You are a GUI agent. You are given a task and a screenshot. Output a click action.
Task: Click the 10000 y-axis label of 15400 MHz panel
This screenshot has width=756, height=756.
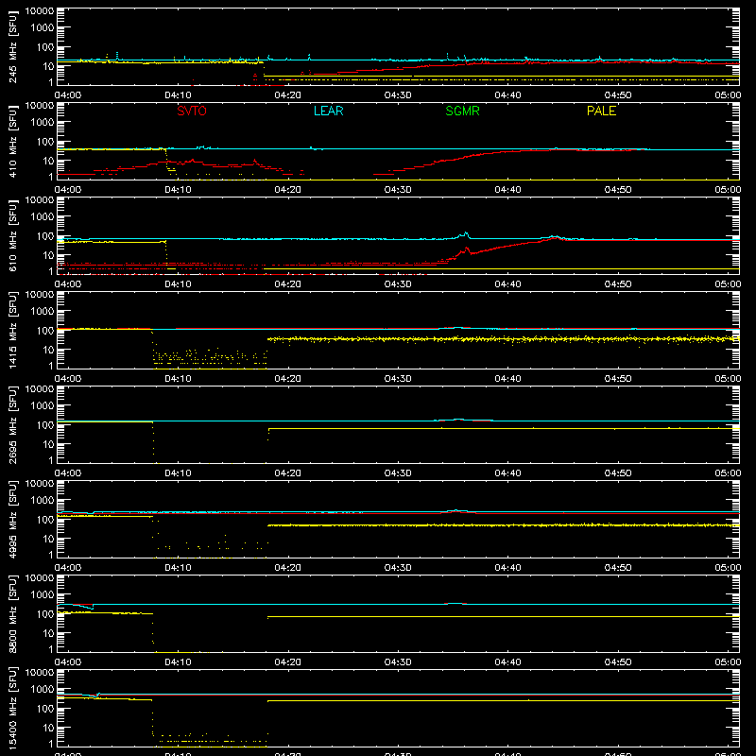coord(40,672)
